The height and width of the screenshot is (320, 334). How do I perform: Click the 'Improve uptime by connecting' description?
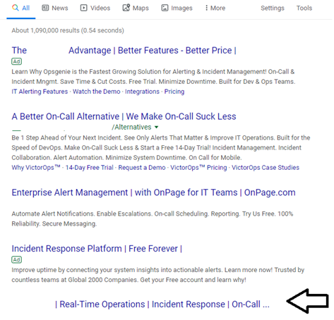point(158,275)
